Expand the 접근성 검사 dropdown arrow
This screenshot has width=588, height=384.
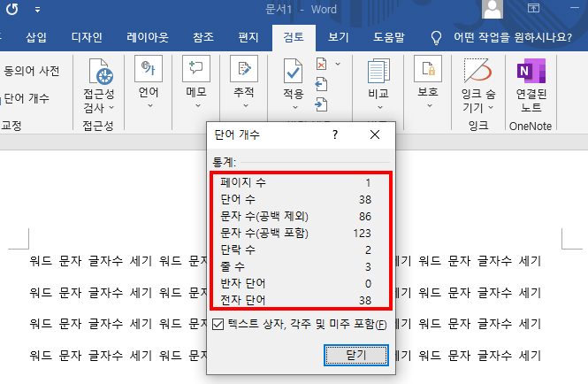click(x=111, y=108)
